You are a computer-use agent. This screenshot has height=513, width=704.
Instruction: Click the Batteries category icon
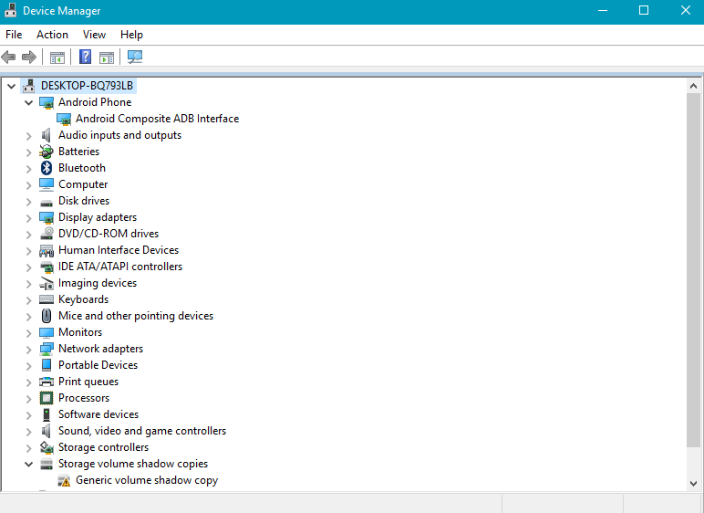[47, 152]
